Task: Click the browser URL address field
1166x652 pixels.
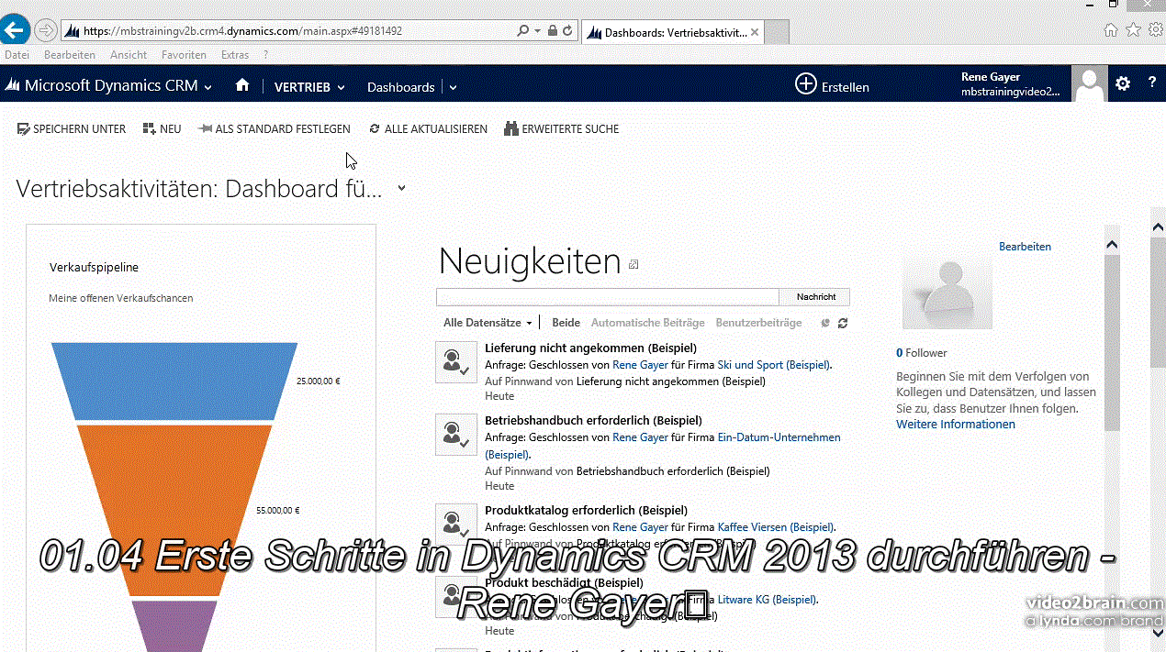Action: click(x=286, y=30)
